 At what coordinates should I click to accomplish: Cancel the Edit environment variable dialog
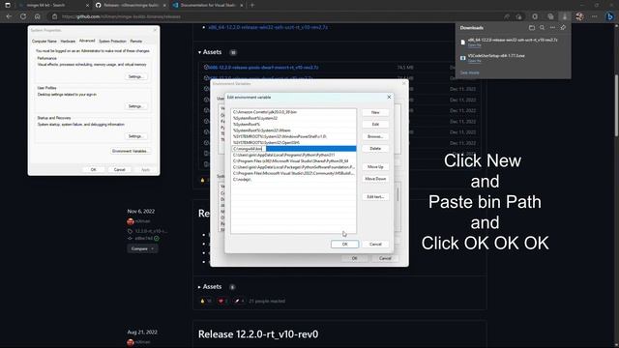pyautogui.click(x=375, y=245)
